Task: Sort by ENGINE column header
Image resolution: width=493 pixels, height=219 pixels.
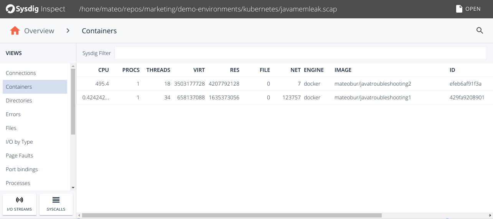Action: point(314,70)
